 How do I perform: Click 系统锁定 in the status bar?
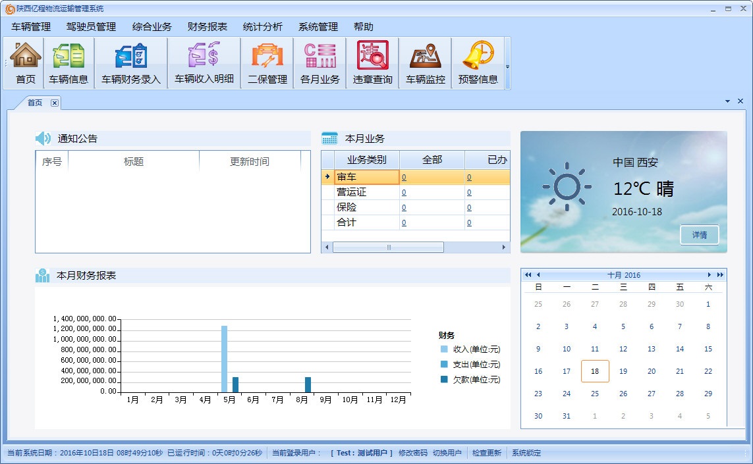[526, 453]
